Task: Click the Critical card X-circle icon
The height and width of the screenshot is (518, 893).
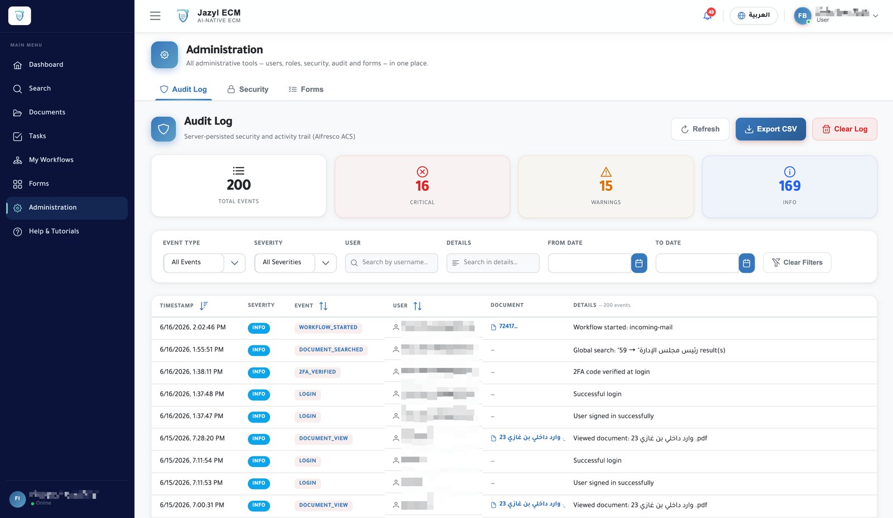Action: [423, 172]
